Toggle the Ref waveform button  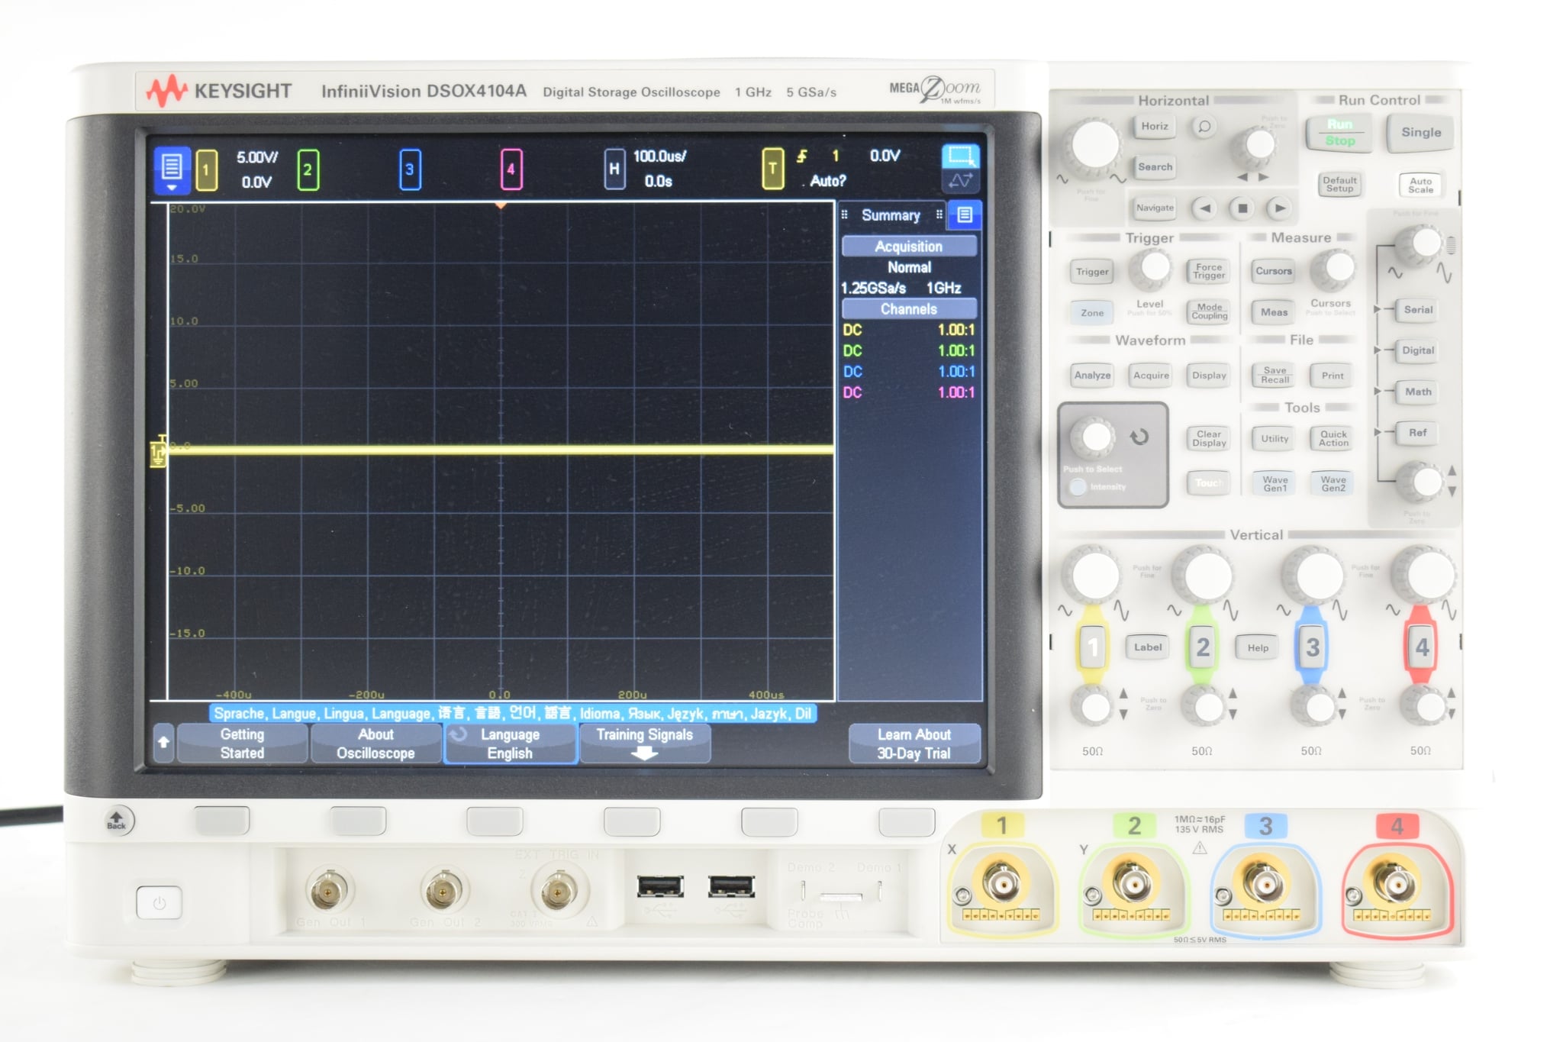(x=1418, y=433)
